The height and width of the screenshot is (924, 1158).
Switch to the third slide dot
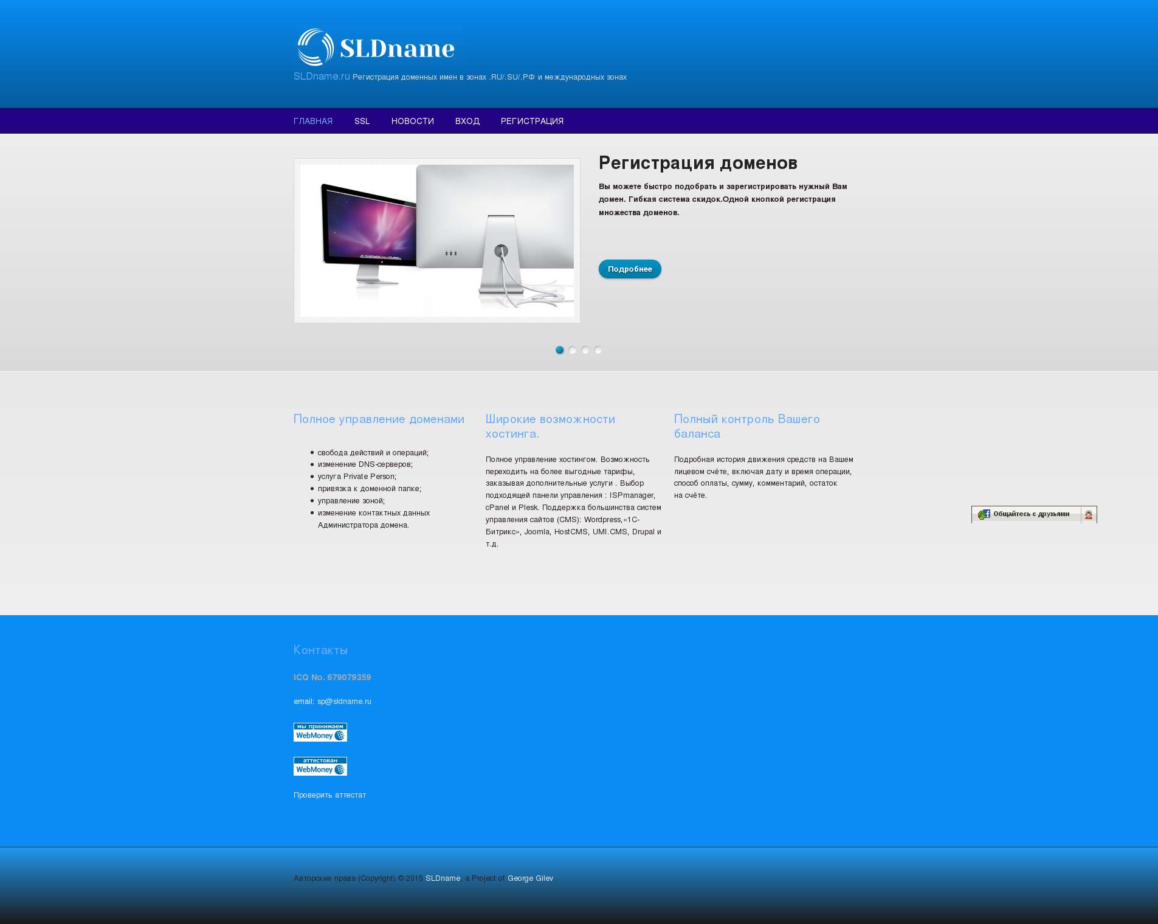(x=585, y=350)
